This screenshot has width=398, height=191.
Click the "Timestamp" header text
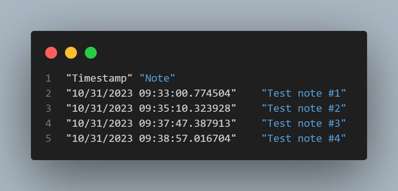(x=99, y=78)
